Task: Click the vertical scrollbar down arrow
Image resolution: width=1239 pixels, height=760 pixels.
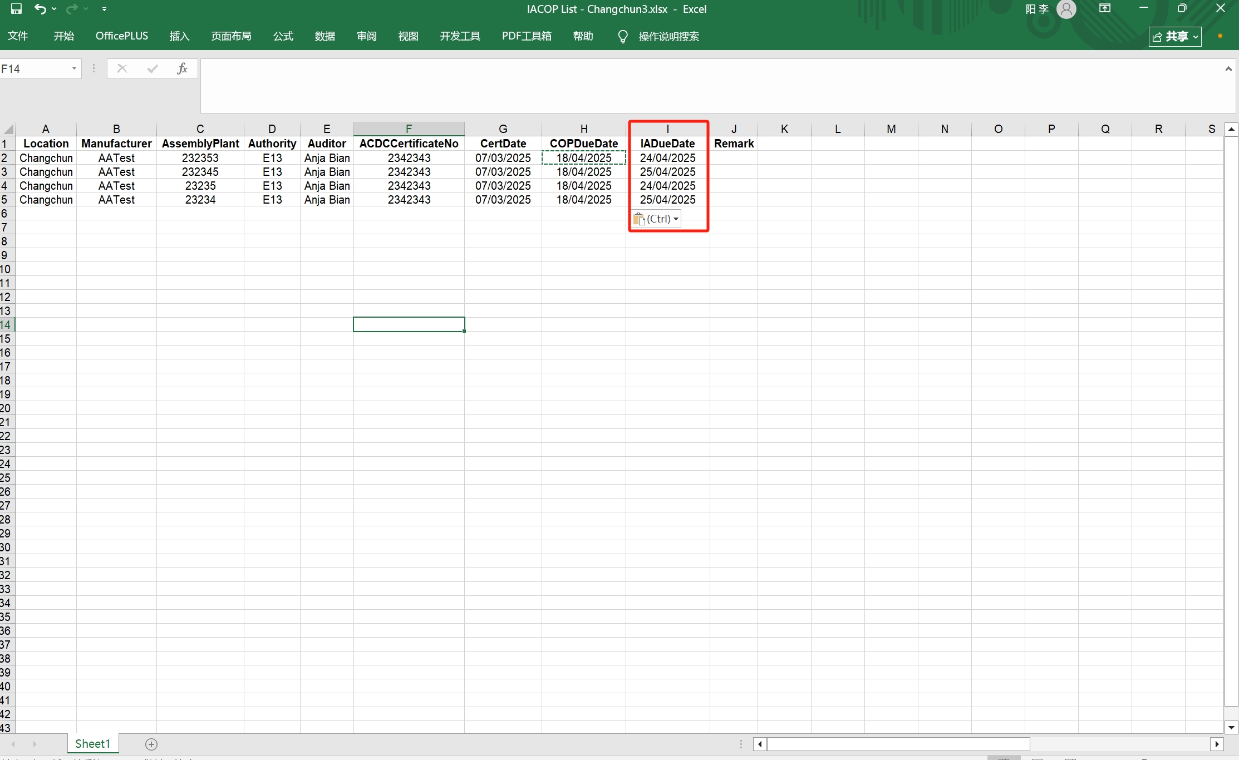Action: 1232,727
